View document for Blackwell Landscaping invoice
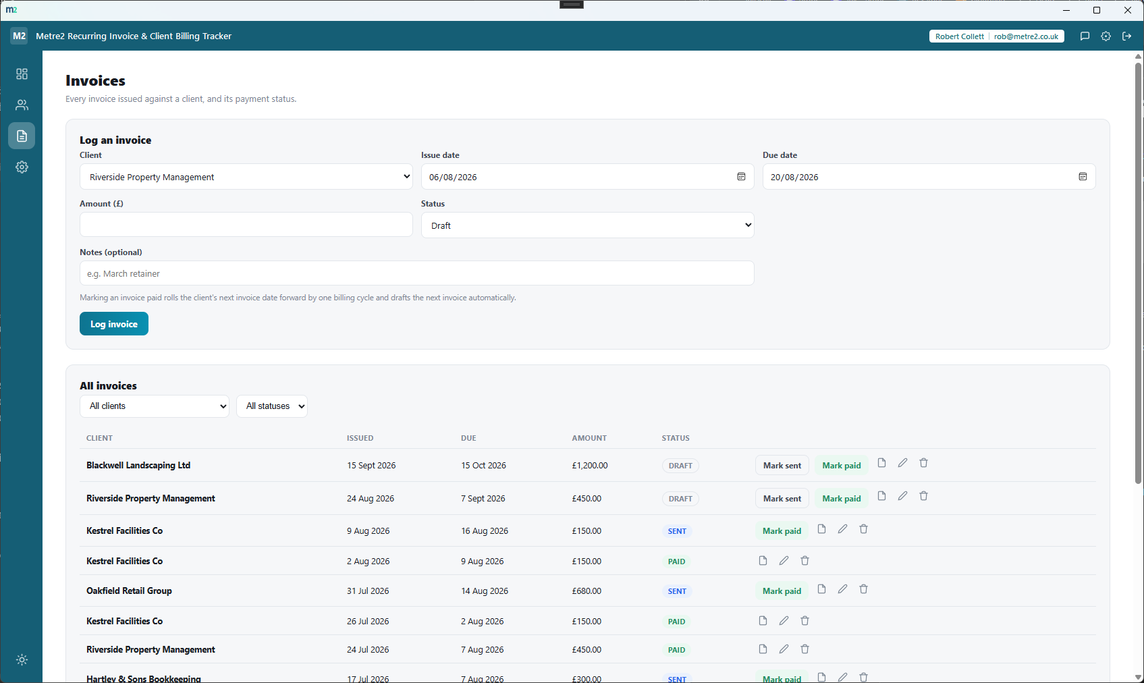 pyautogui.click(x=881, y=463)
